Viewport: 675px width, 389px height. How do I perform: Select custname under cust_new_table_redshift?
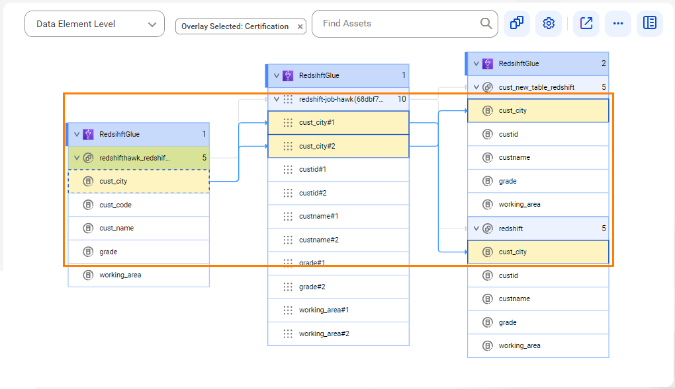pos(538,157)
